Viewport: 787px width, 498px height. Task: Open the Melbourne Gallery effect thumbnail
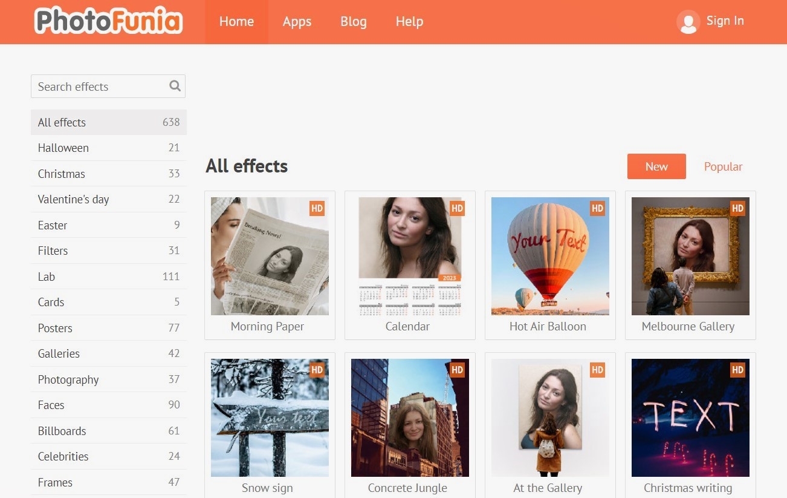point(690,256)
